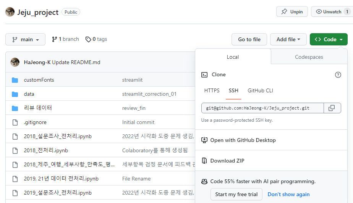The height and width of the screenshot is (203, 353).
Task: Open the customFonts folder
Action: click(x=39, y=80)
